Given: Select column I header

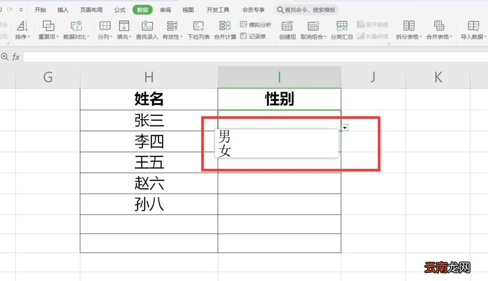Looking at the screenshot, I should tap(279, 77).
